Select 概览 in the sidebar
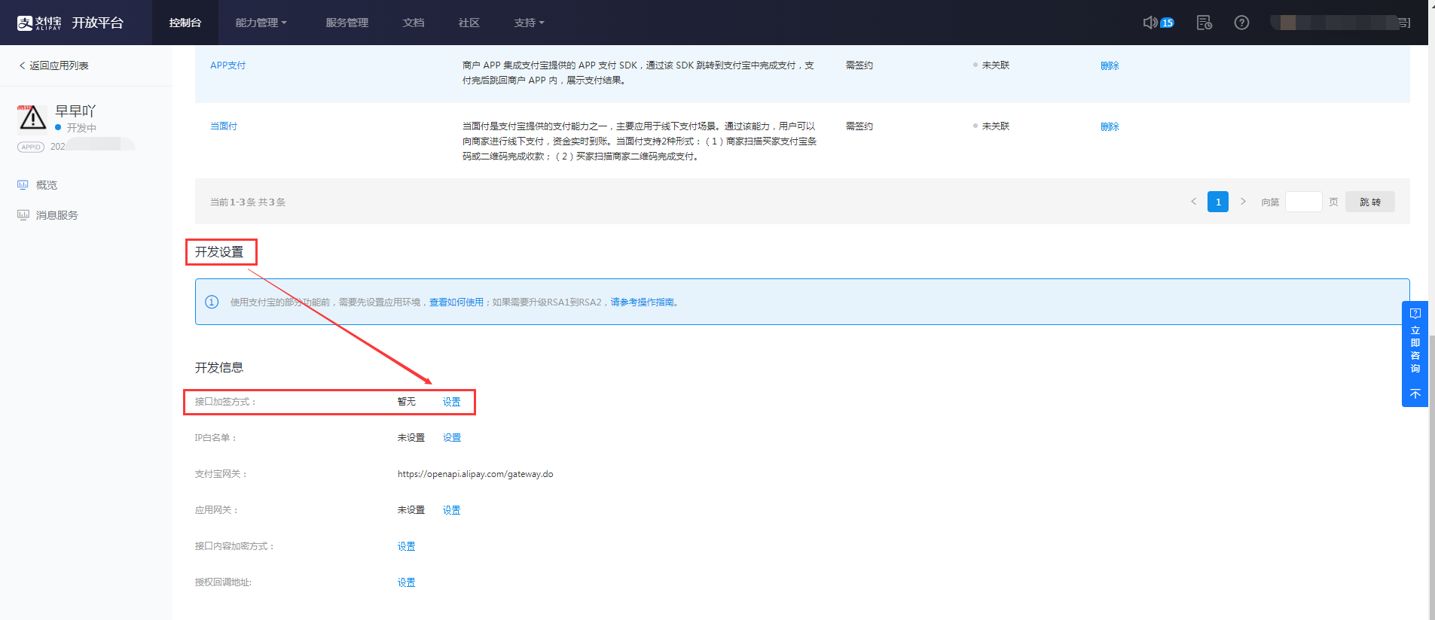This screenshot has width=1435, height=620. 47,184
